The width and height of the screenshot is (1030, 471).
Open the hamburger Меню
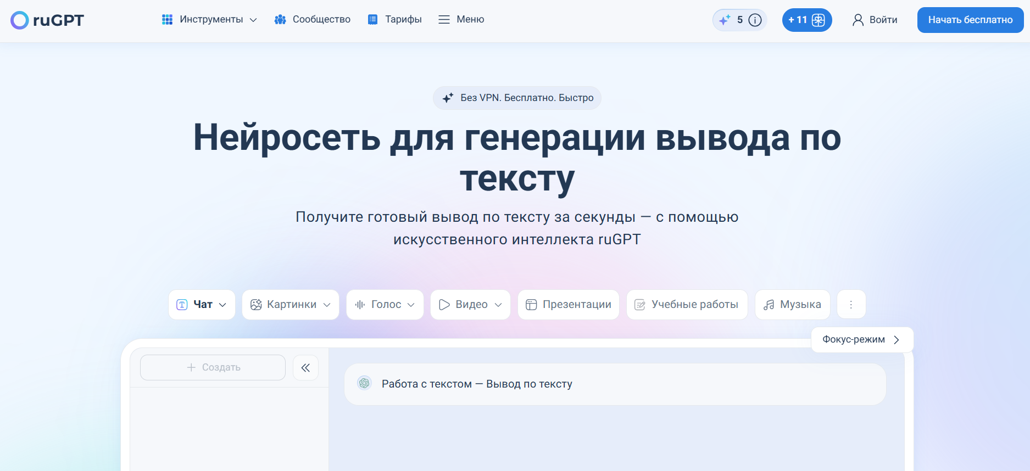point(461,20)
